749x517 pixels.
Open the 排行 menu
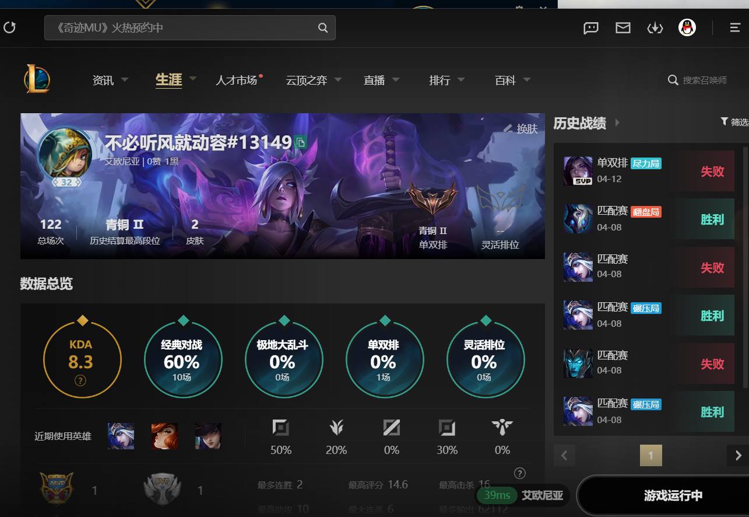pyautogui.click(x=439, y=80)
